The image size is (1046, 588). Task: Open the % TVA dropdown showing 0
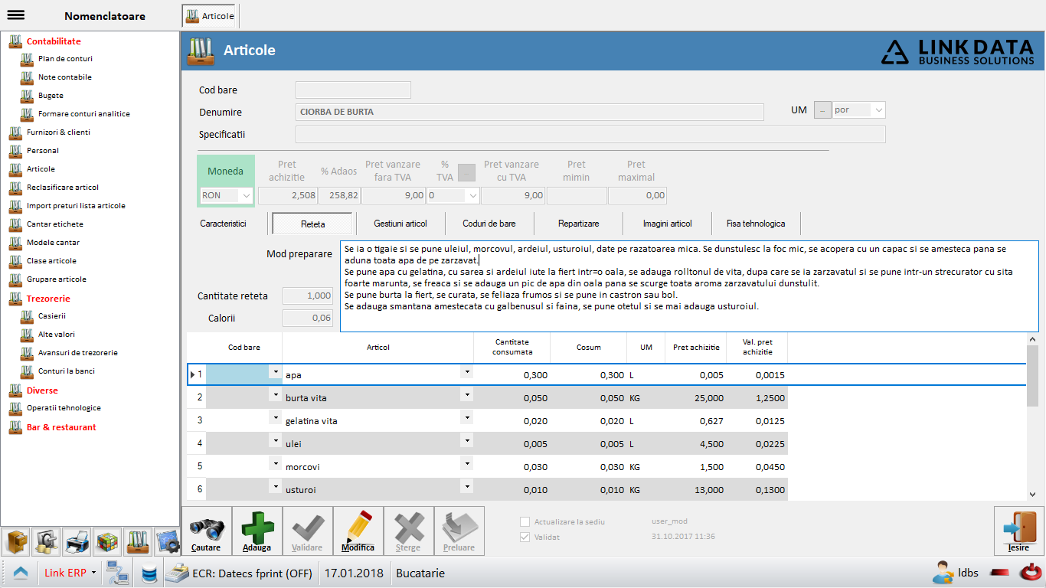coord(473,195)
